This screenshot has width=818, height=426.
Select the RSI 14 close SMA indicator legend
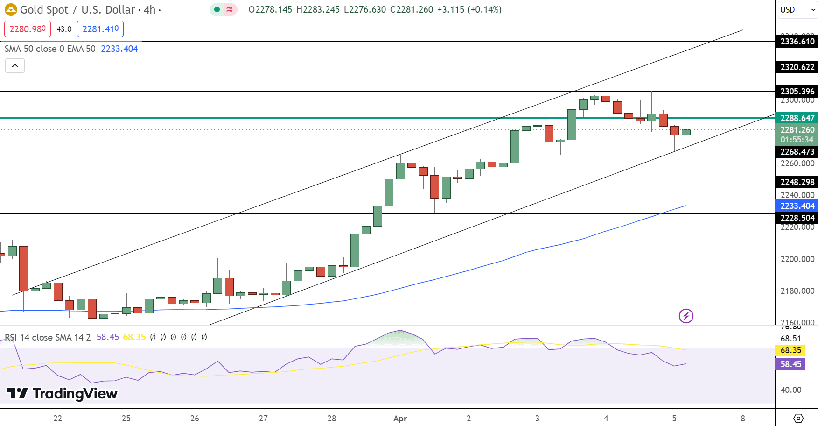coord(48,337)
